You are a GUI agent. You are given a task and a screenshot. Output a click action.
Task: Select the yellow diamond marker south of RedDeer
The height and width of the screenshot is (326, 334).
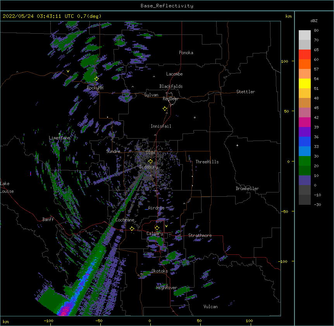point(165,109)
